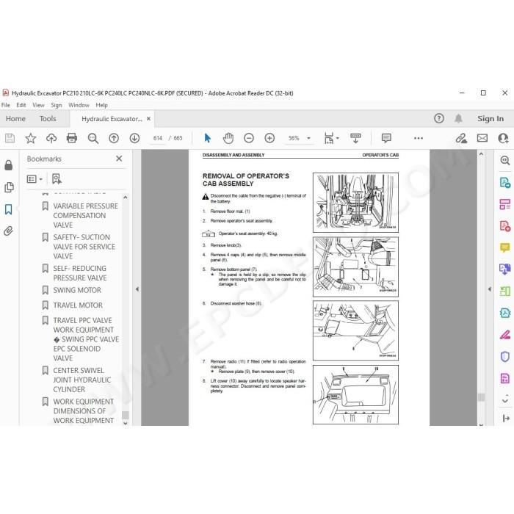The height and width of the screenshot is (514, 514).
Task: Click bookmarks panel scroll down arrow
Action: (126, 423)
